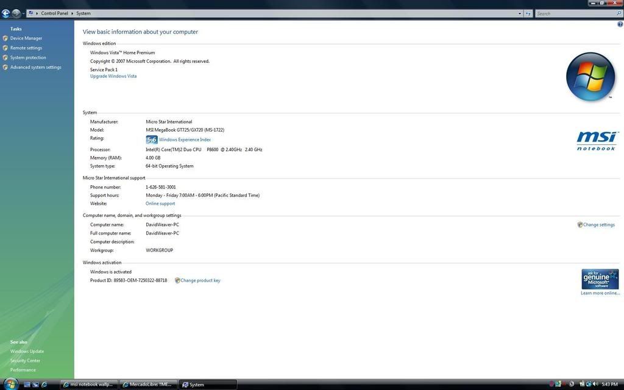The height and width of the screenshot is (390, 624).
Task: Open the address bar history dropdown arrow
Action: (520, 13)
